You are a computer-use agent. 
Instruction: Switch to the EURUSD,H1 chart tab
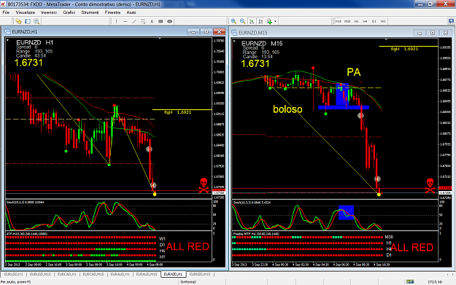click(14, 274)
